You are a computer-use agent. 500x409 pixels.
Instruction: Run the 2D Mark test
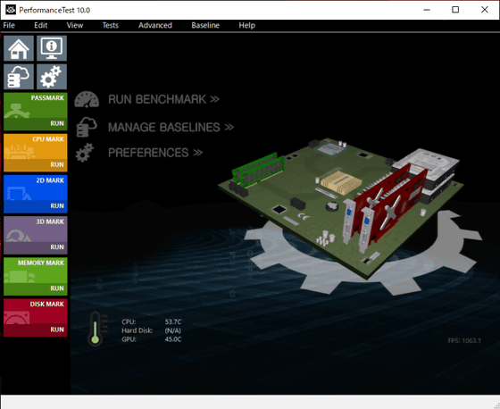(36, 194)
